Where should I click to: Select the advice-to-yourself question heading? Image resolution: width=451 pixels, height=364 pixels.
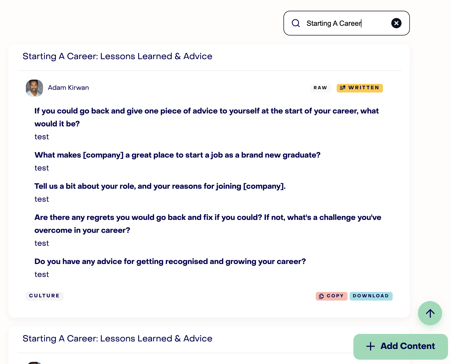pos(207,117)
